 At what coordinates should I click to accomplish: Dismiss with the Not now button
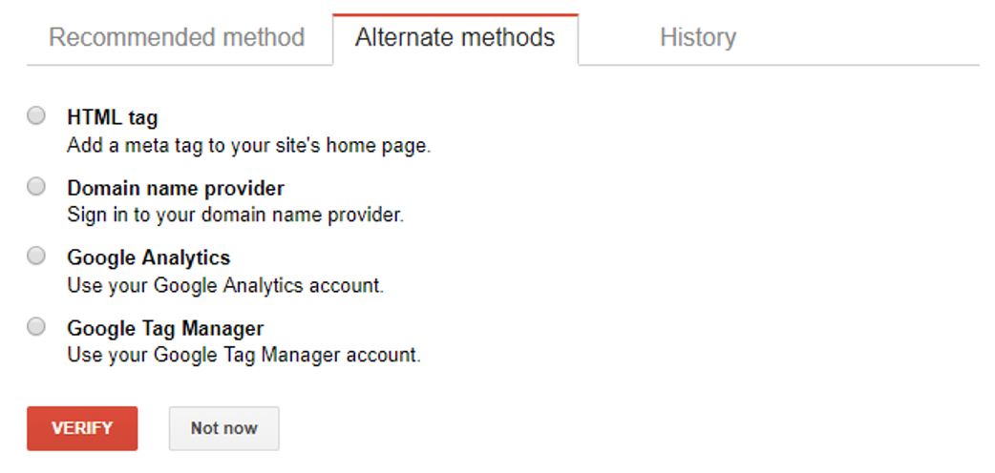[x=224, y=428]
